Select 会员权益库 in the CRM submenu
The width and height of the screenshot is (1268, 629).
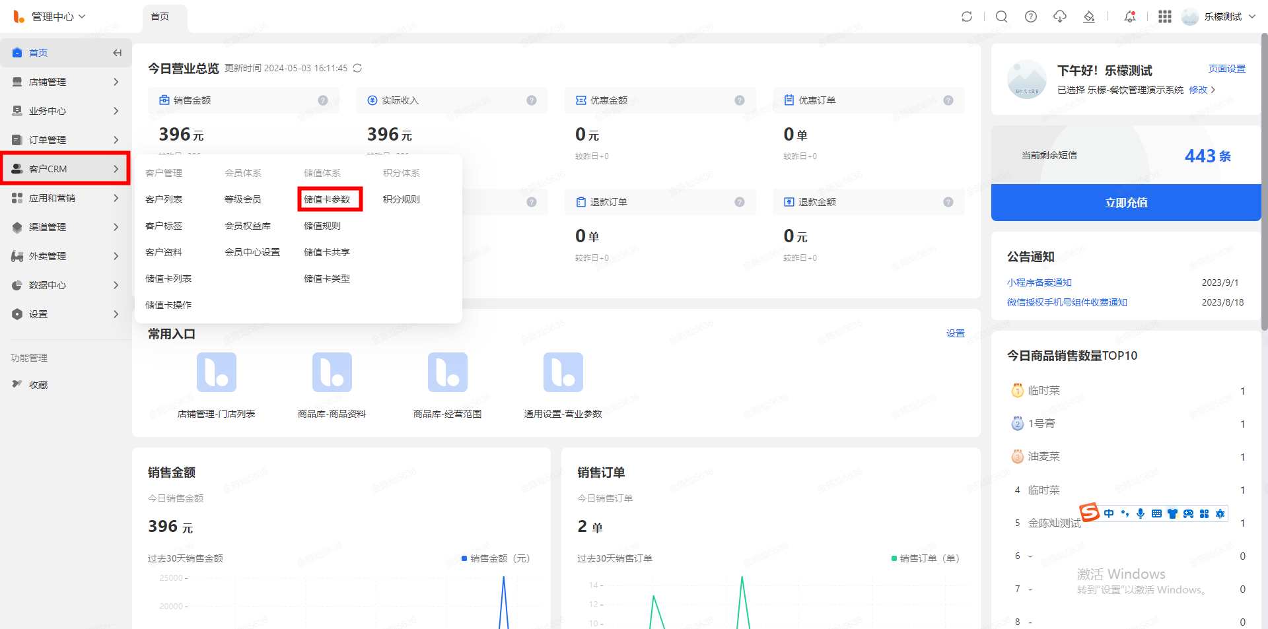248,226
